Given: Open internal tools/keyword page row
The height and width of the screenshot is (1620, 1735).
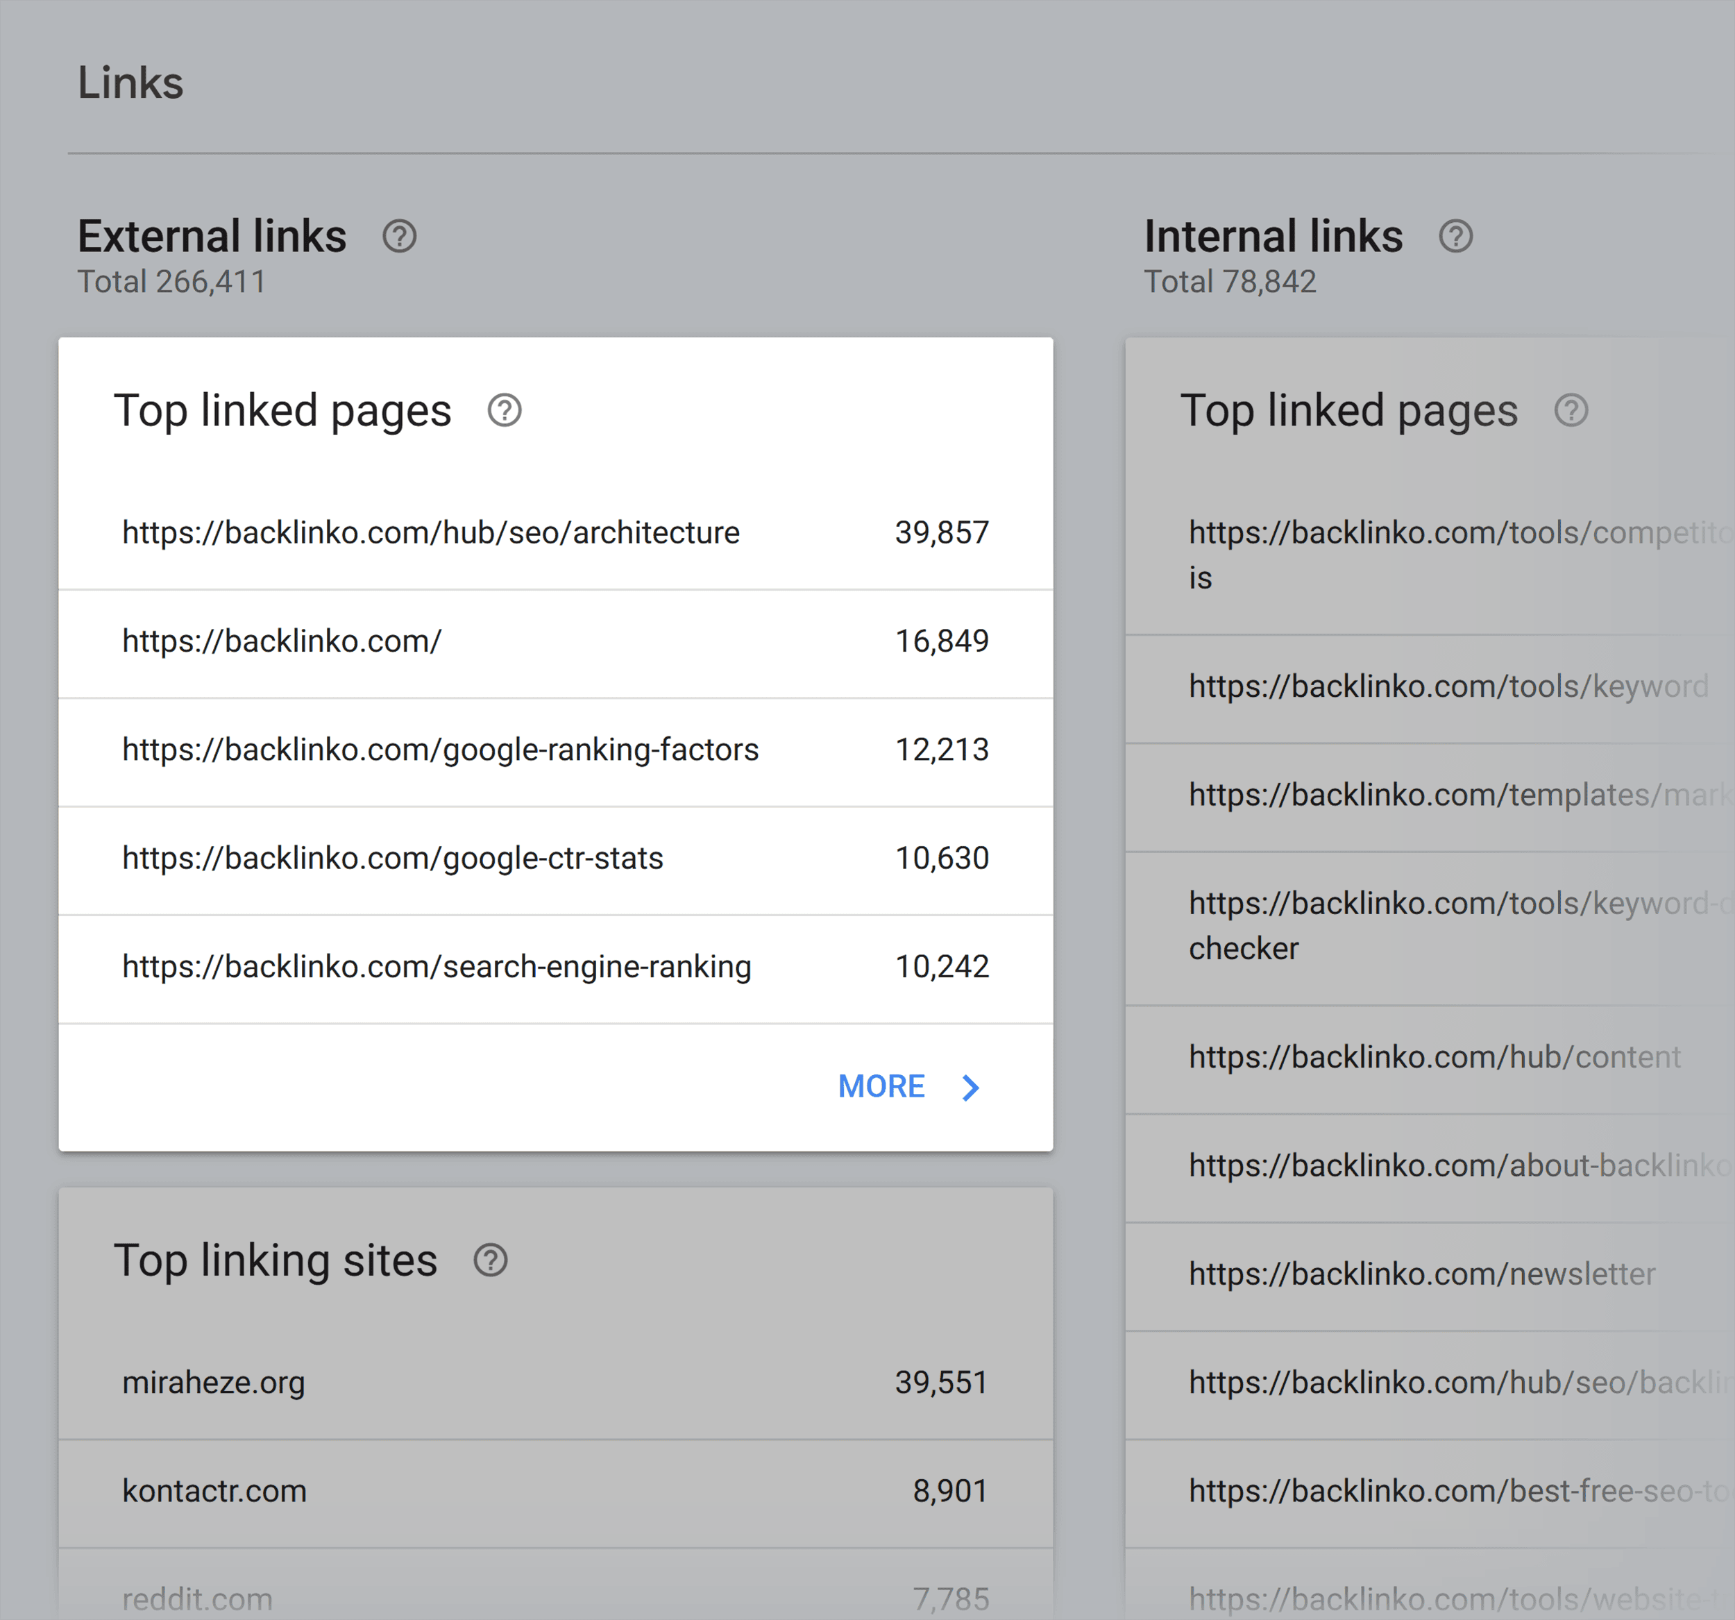Looking at the screenshot, I should tap(1430, 689).
